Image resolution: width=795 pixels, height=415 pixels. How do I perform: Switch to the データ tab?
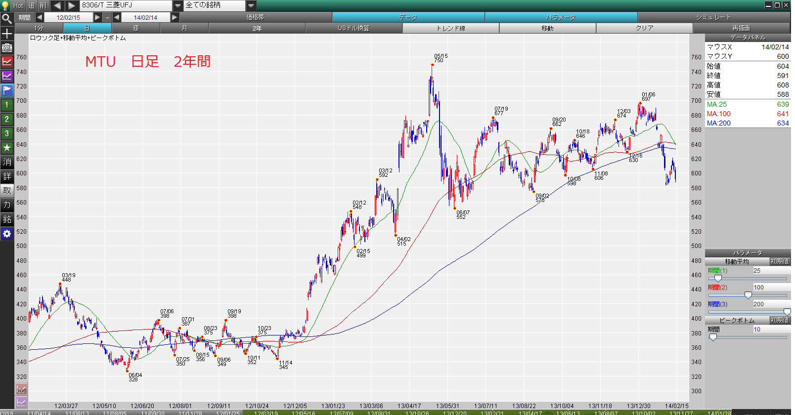click(x=408, y=17)
